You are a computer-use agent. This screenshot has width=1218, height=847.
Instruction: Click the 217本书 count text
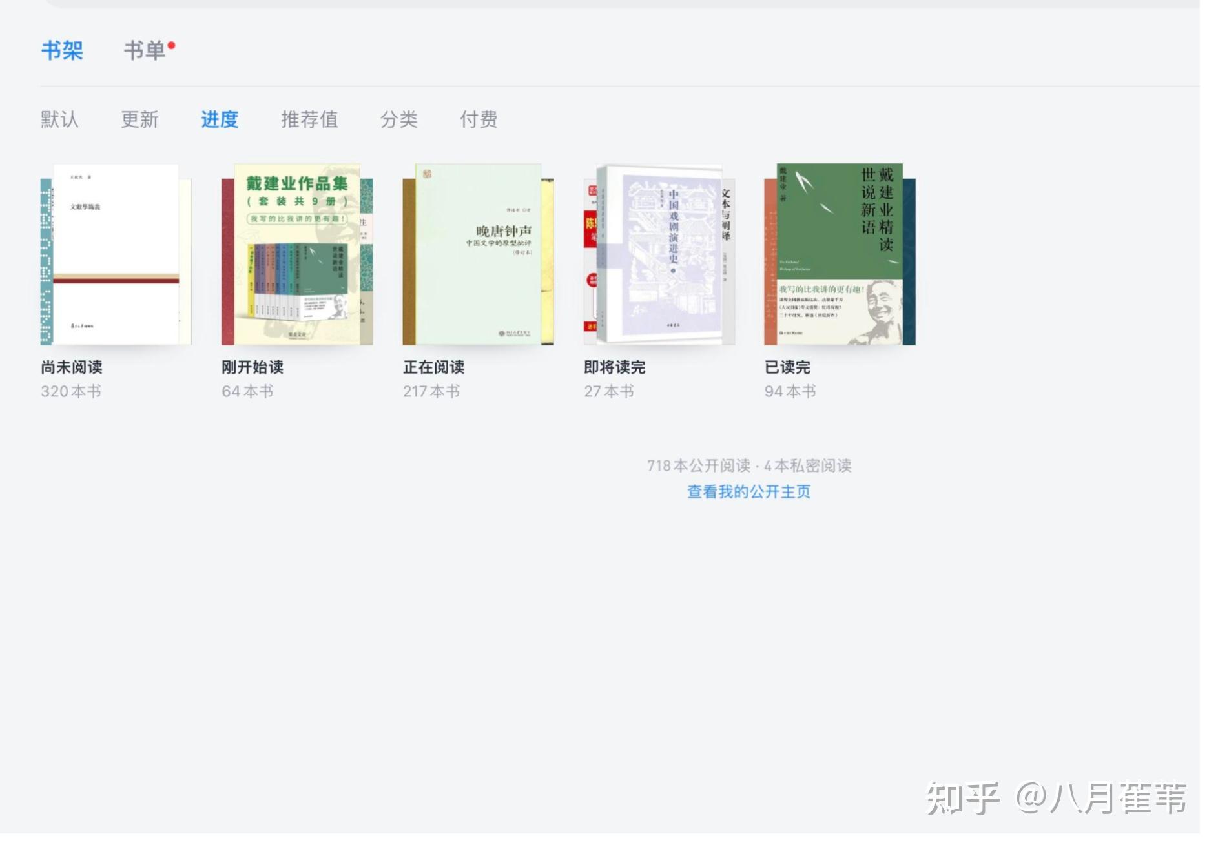tap(431, 391)
